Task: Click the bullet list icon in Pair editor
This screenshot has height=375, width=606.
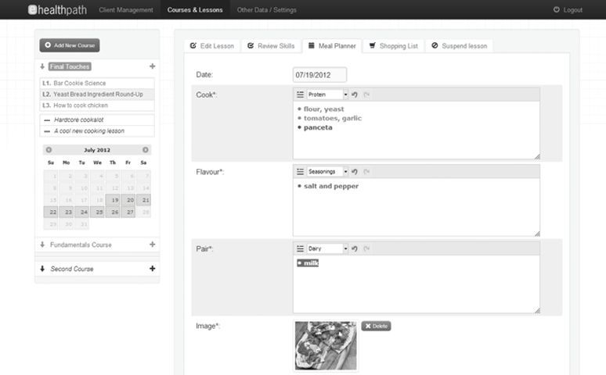Action: pyautogui.click(x=301, y=248)
